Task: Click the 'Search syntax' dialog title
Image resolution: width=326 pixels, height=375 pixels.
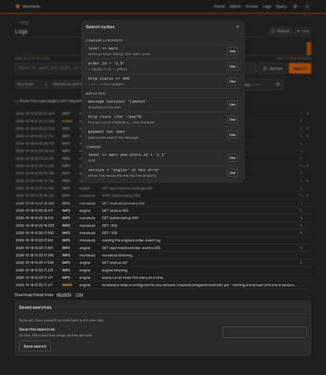Action: tap(100, 27)
